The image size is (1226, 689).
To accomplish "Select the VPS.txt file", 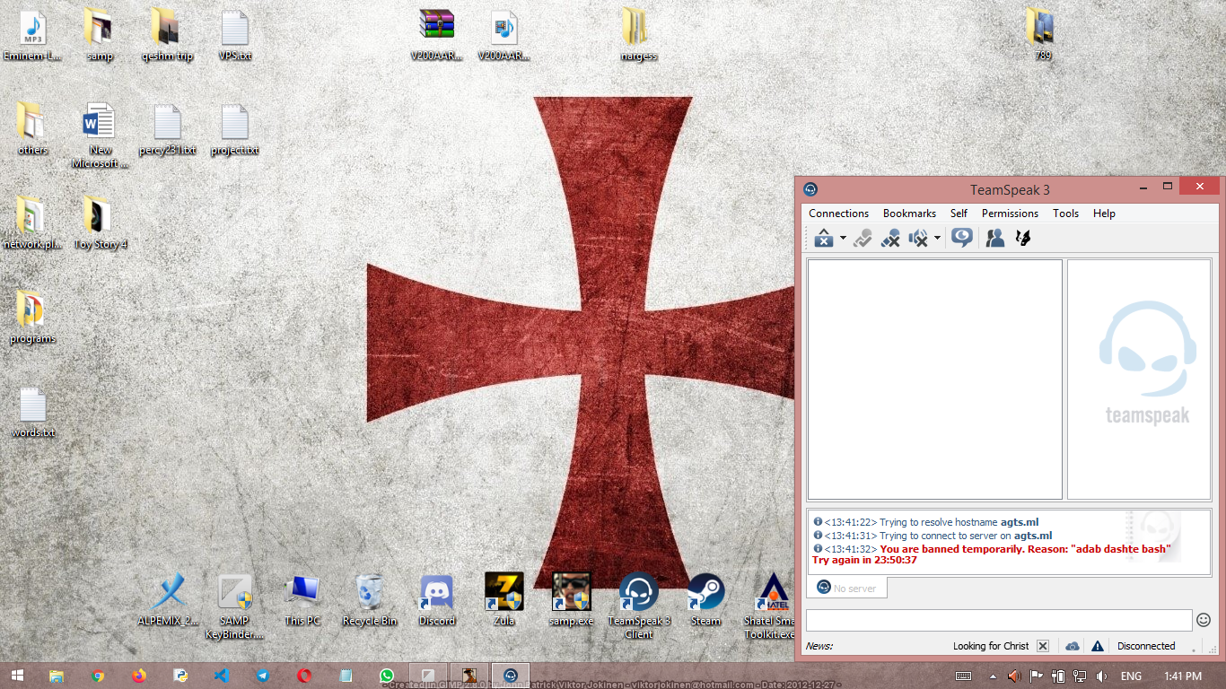I will (235, 36).
